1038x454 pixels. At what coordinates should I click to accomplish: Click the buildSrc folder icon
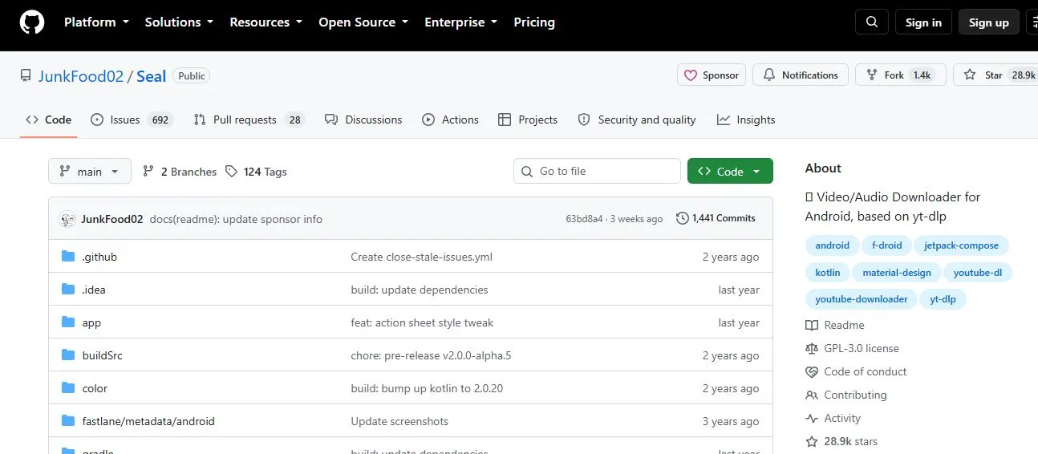pyautogui.click(x=68, y=355)
